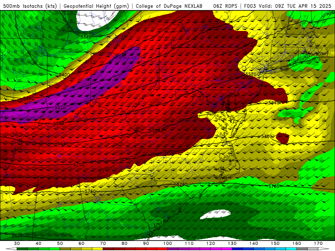Click the 'Geopotential Height (gpm)' title text
Image resolution: width=335 pixels, height=251 pixels.
[96, 6]
